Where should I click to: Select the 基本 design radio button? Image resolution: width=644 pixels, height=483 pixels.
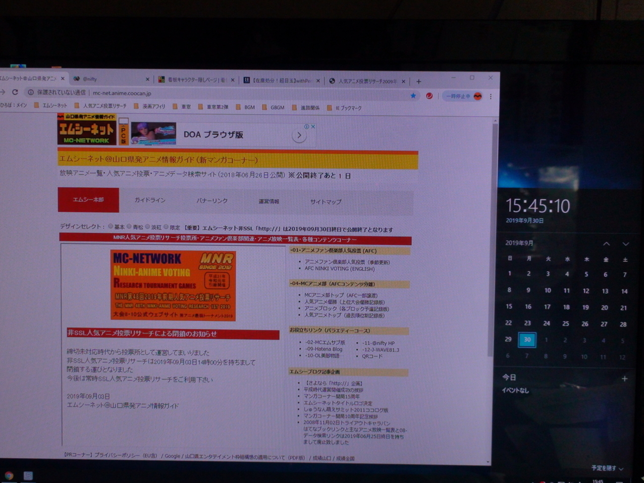click(x=110, y=226)
